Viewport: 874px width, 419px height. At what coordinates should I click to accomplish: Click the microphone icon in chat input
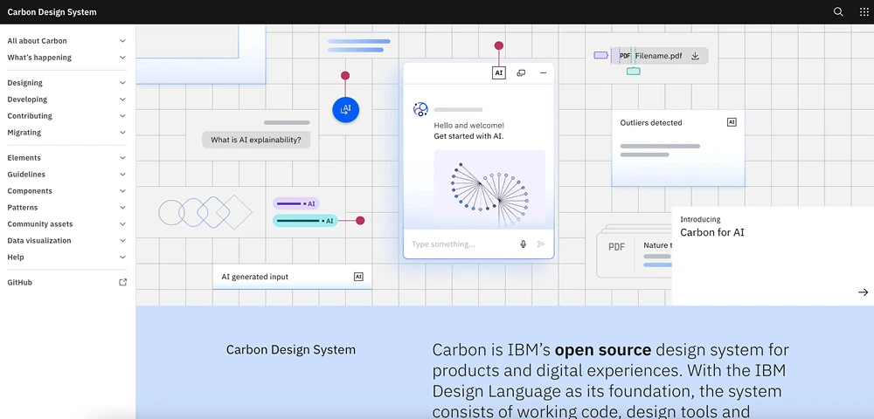click(523, 244)
